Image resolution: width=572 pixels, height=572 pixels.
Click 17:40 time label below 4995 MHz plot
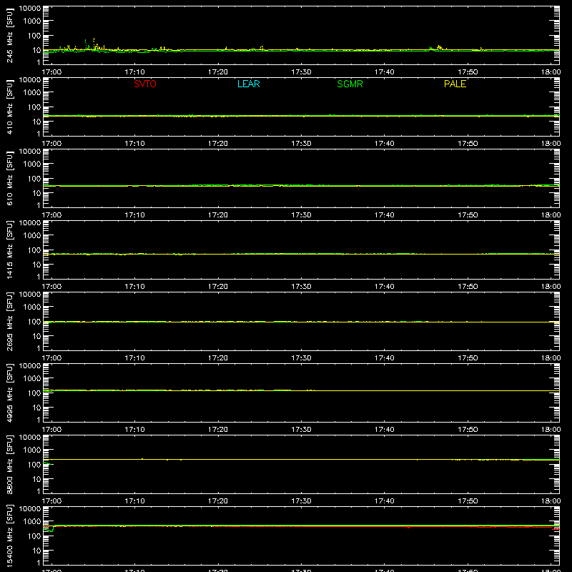(384, 430)
